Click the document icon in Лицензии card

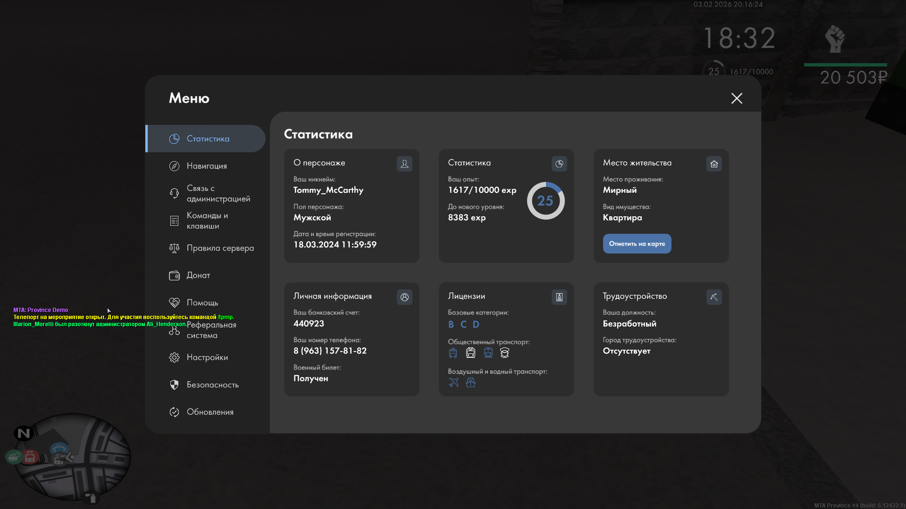pyautogui.click(x=559, y=297)
